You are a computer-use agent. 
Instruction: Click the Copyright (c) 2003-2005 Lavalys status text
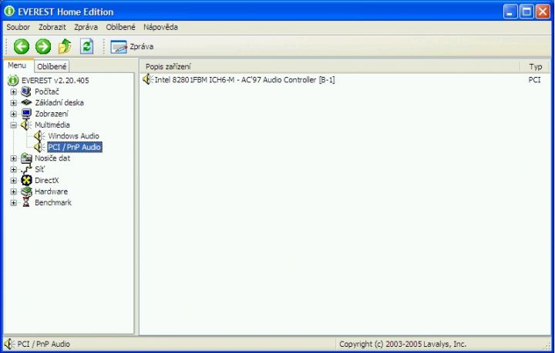coord(402,345)
